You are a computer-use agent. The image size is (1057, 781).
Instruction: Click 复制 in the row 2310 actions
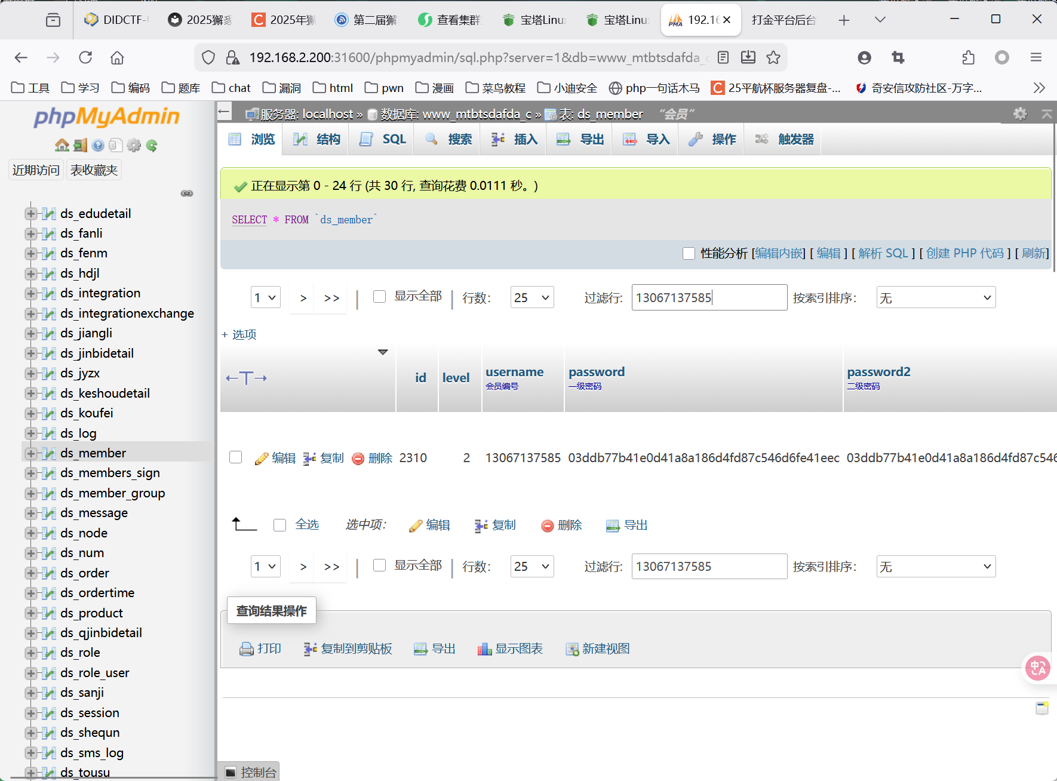click(x=324, y=458)
